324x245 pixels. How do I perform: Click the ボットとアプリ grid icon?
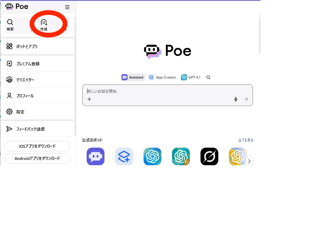pos(9,46)
